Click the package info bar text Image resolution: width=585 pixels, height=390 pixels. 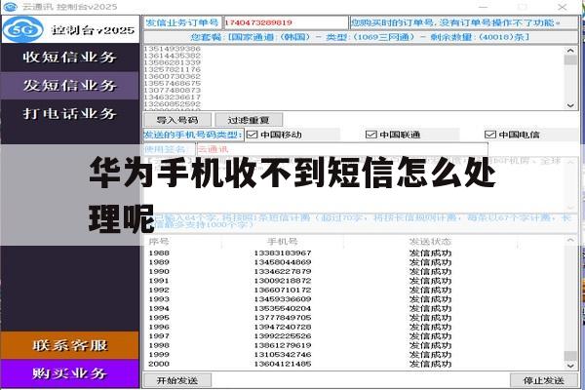(360, 37)
